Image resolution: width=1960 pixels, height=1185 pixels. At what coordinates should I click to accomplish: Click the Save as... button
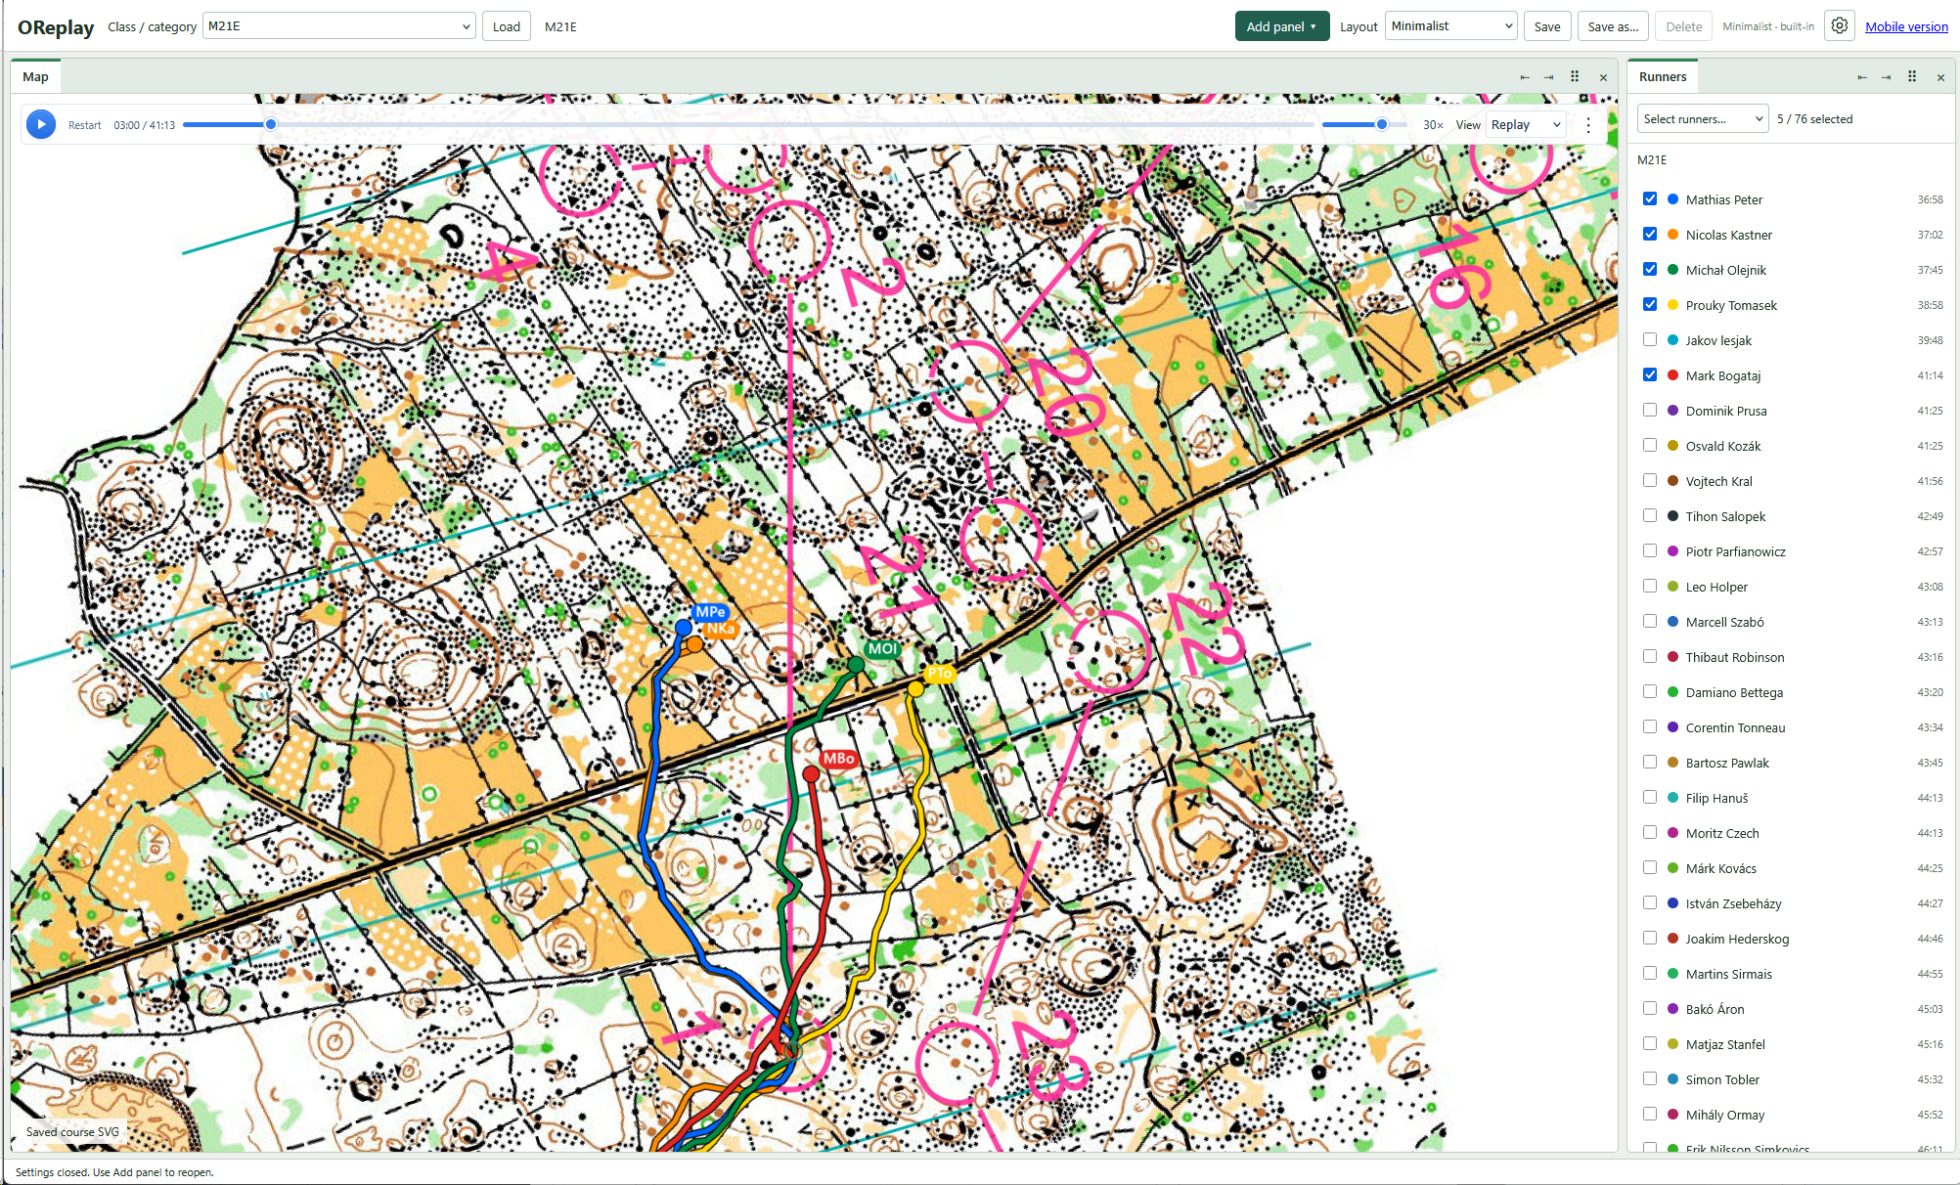(1613, 26)
